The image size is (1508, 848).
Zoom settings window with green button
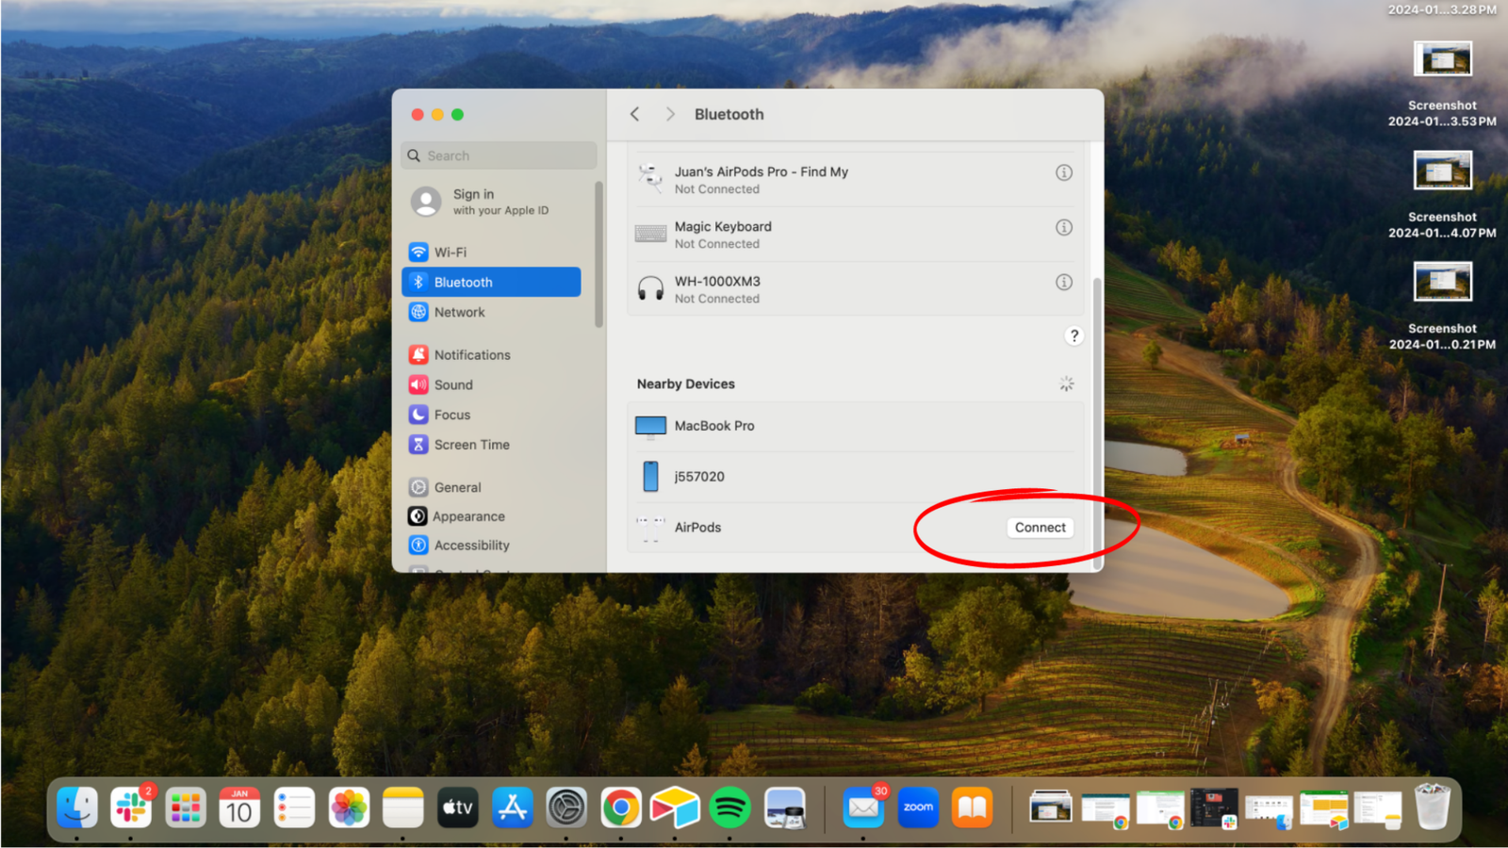(457, 114)
